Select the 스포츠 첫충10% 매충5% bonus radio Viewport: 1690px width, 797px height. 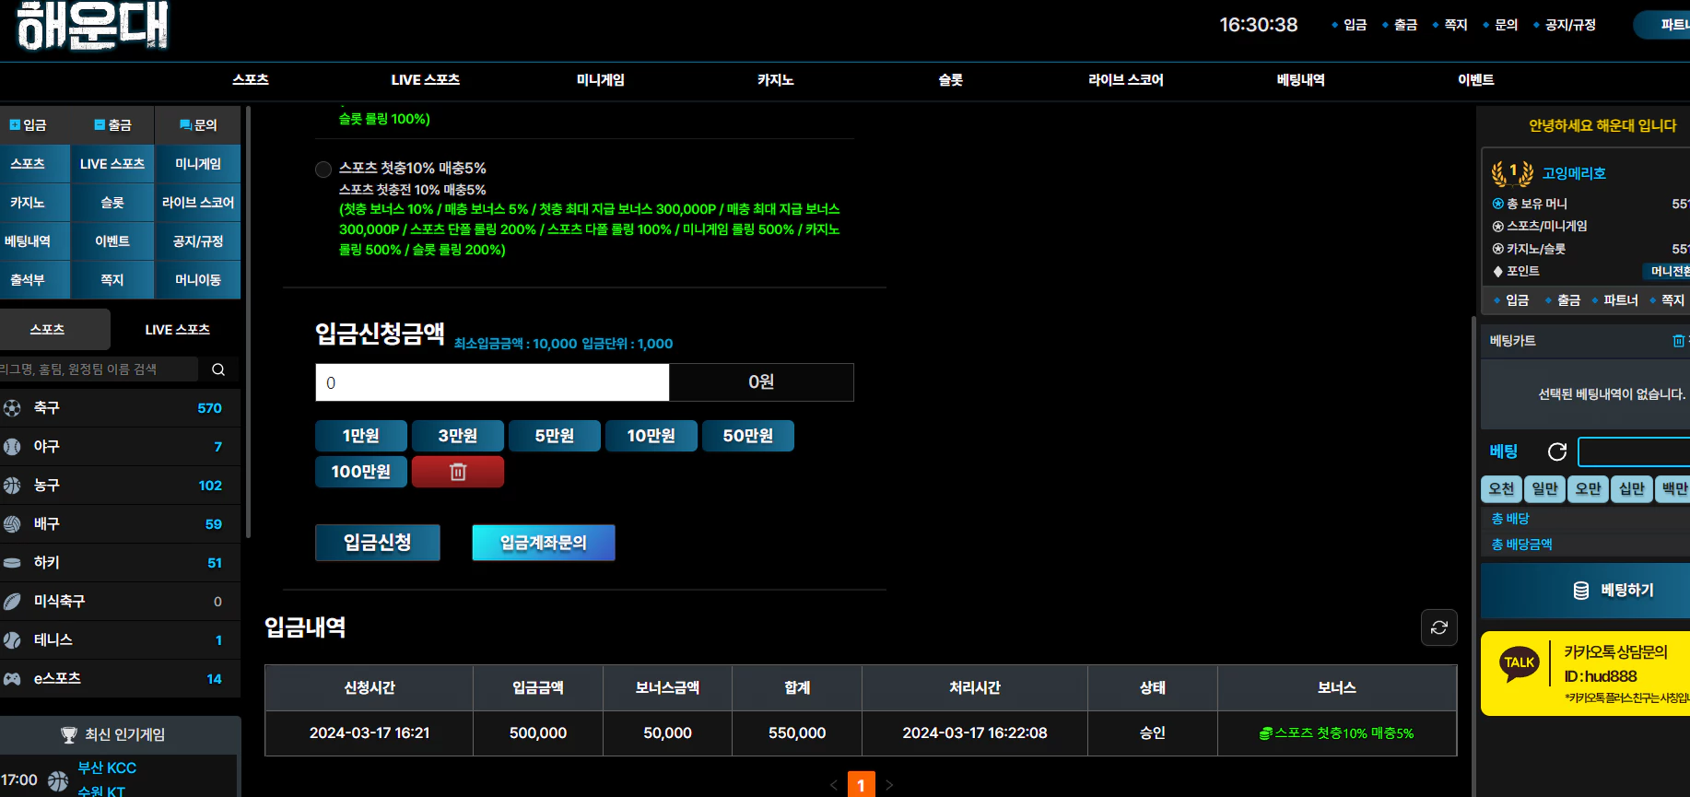(323, 170)
